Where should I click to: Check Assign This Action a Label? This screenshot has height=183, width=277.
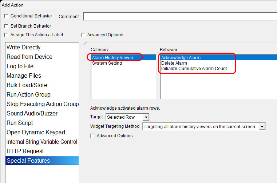[6, 35]
